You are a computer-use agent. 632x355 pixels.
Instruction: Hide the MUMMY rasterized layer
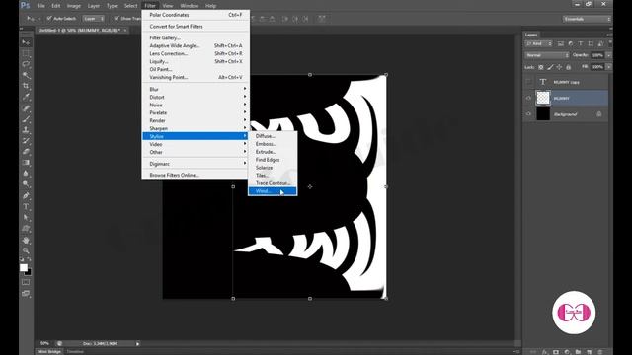coord(529,98)
